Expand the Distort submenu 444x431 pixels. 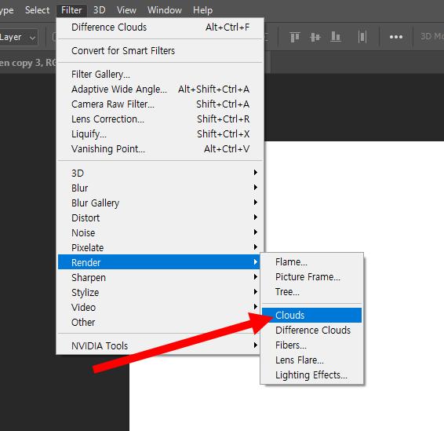pyautogui.click(x=160, y=218)
